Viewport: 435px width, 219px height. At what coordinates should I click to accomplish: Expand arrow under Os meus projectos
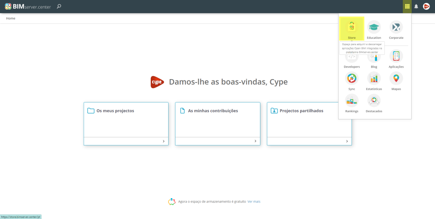pyautogui.click(x=164, y=141)
